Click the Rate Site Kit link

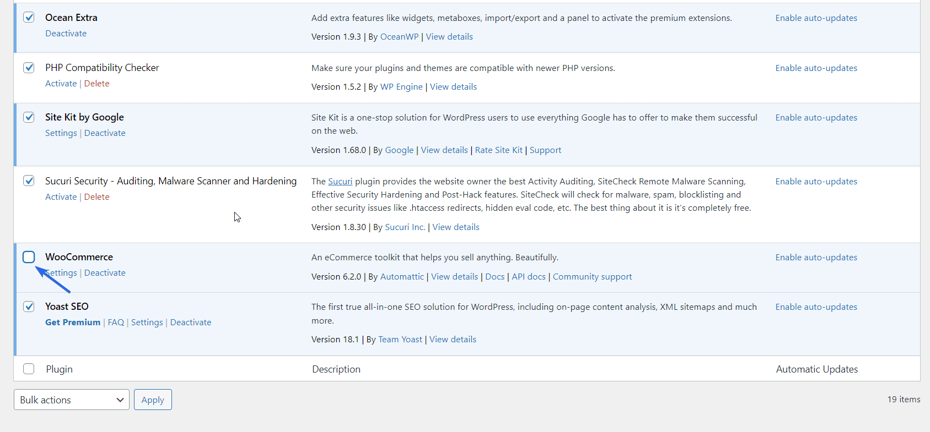[x=498, y=150]
